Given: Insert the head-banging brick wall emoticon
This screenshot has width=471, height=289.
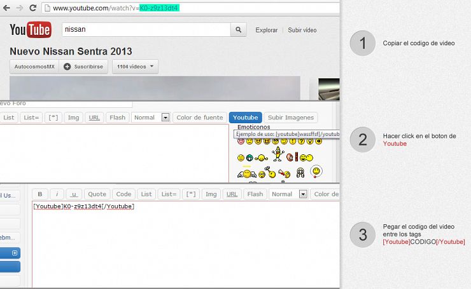Looking at the screenshot, I should coord(292,157).
